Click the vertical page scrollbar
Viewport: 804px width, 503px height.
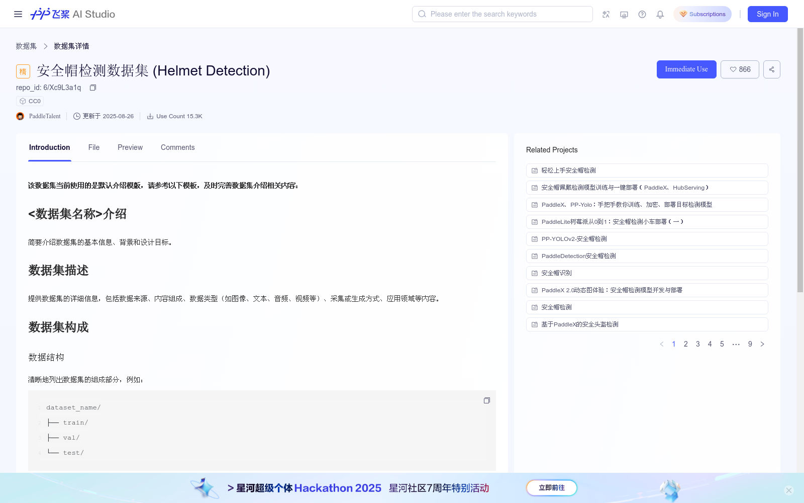pos(800,160)
